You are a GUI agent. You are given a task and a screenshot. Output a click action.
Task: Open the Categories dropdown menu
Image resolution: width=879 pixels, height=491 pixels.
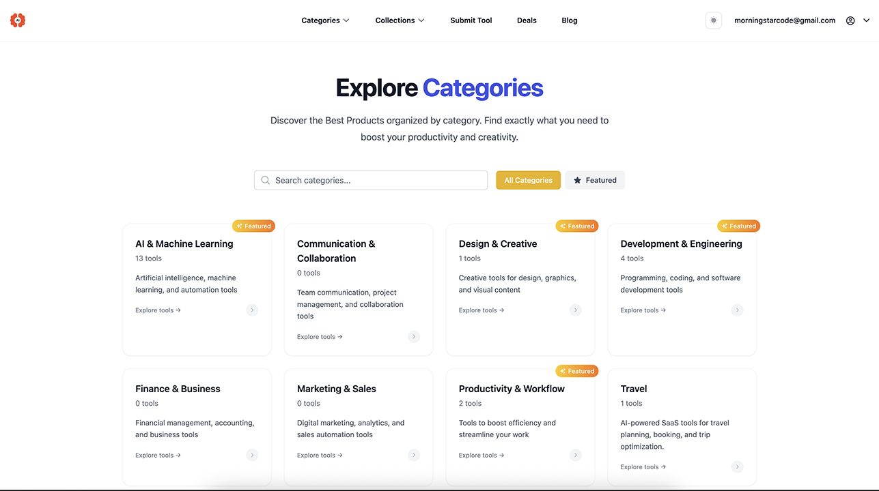tap(325, 20)
